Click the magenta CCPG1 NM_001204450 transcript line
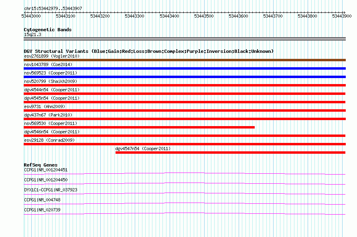 tap(185, 184)
